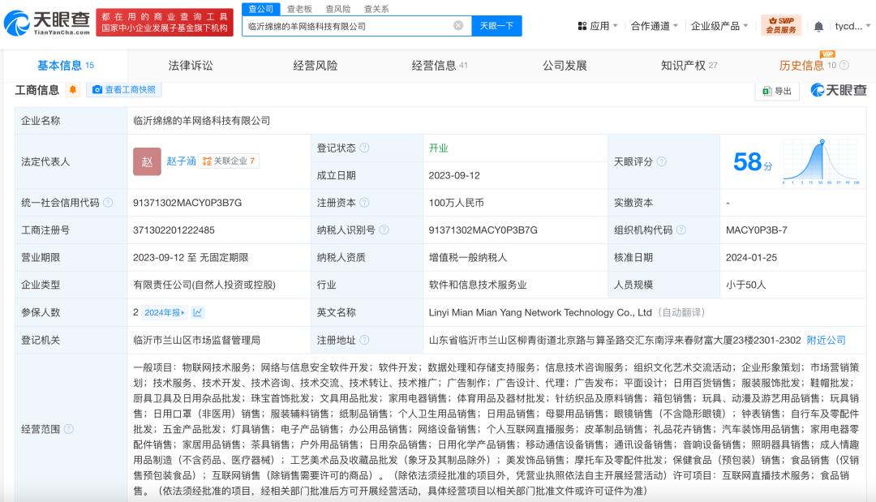Switch to the 法律诉讼 tab

[x=191, y=66]
